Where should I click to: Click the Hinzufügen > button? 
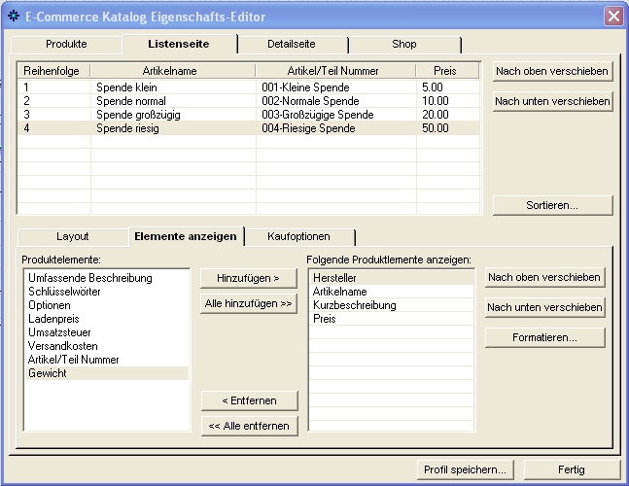point(248,278)
